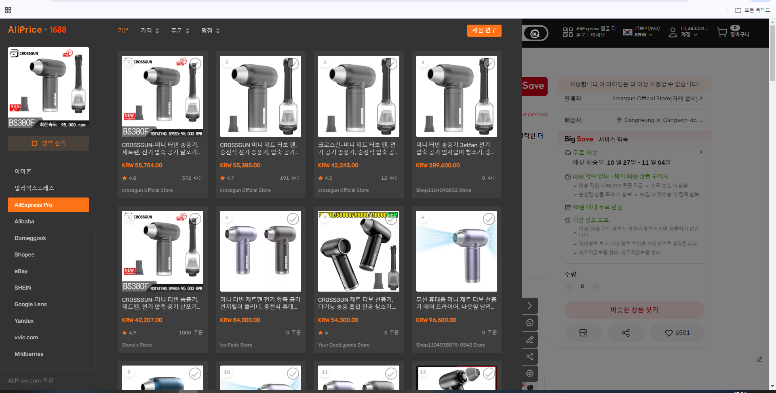776x393 pixels.
Task: Switch to Alibaba source
Action: point(48,221)
